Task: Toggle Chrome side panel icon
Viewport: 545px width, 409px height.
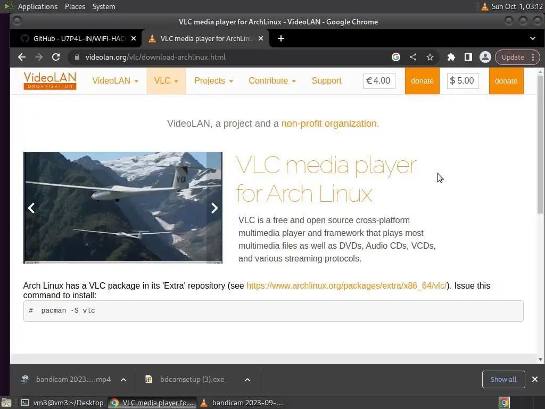Action: 468,57
